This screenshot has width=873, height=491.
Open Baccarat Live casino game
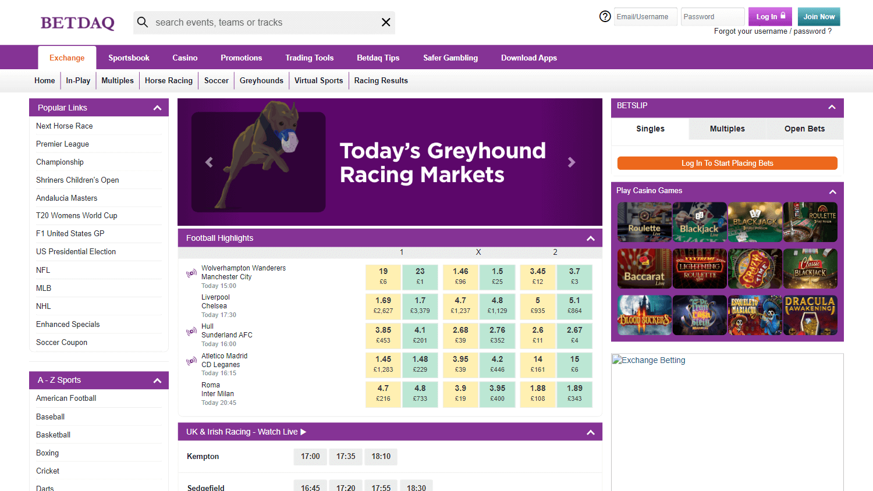click(644, 268)
